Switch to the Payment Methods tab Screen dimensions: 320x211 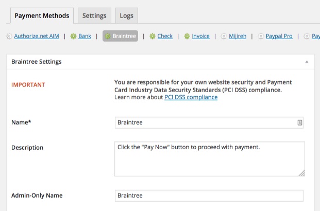click(x=42, y=16)
